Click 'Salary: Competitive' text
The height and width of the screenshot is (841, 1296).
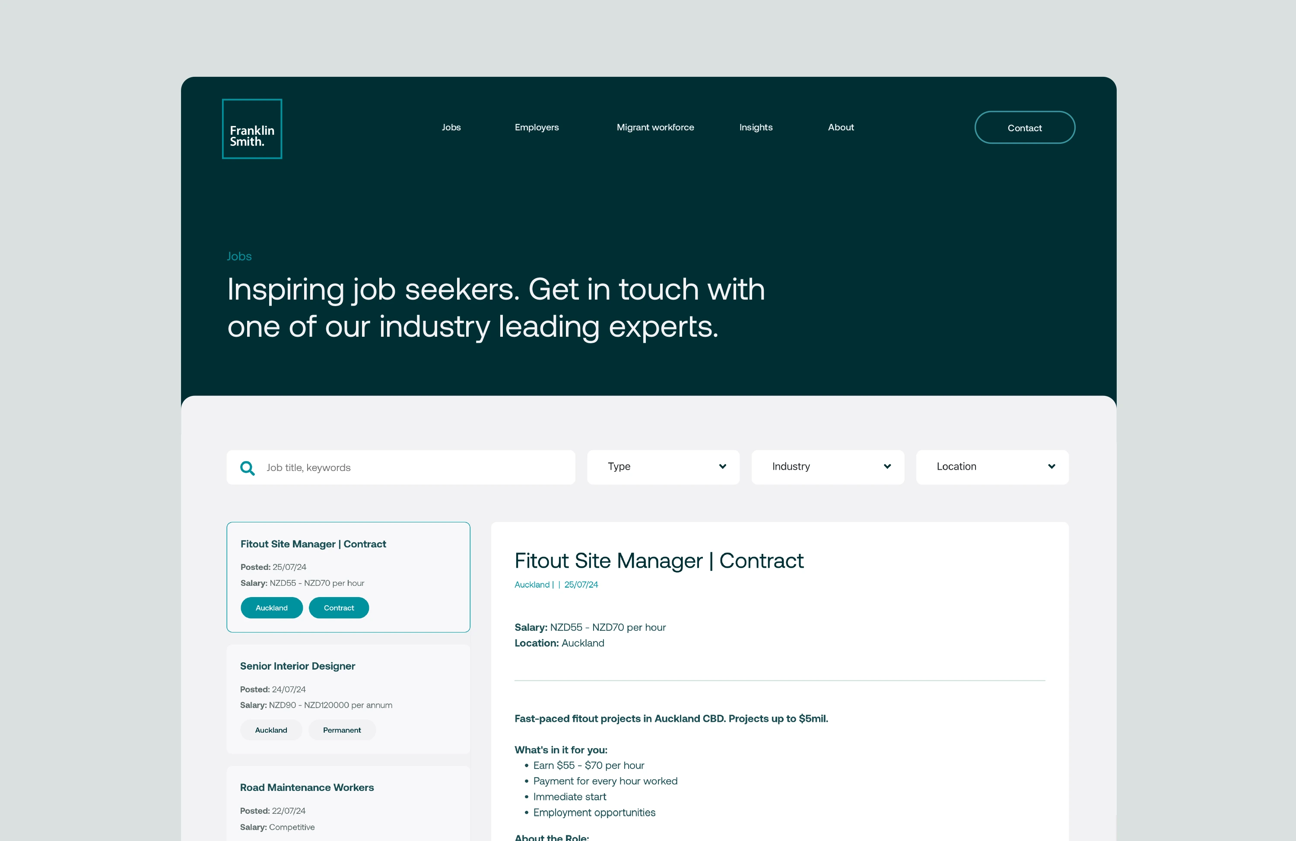(x=277, y=827)
